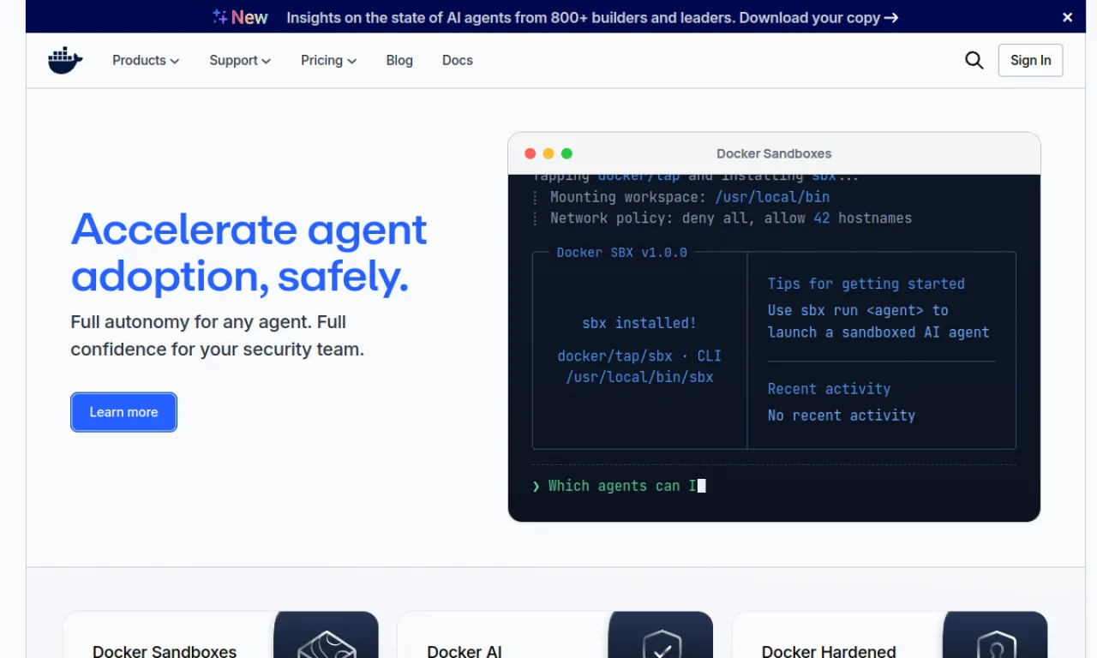Click the sparkle New badge icon
The width and height of the screenshot is (1097, 658).
(x=220, y=16)
